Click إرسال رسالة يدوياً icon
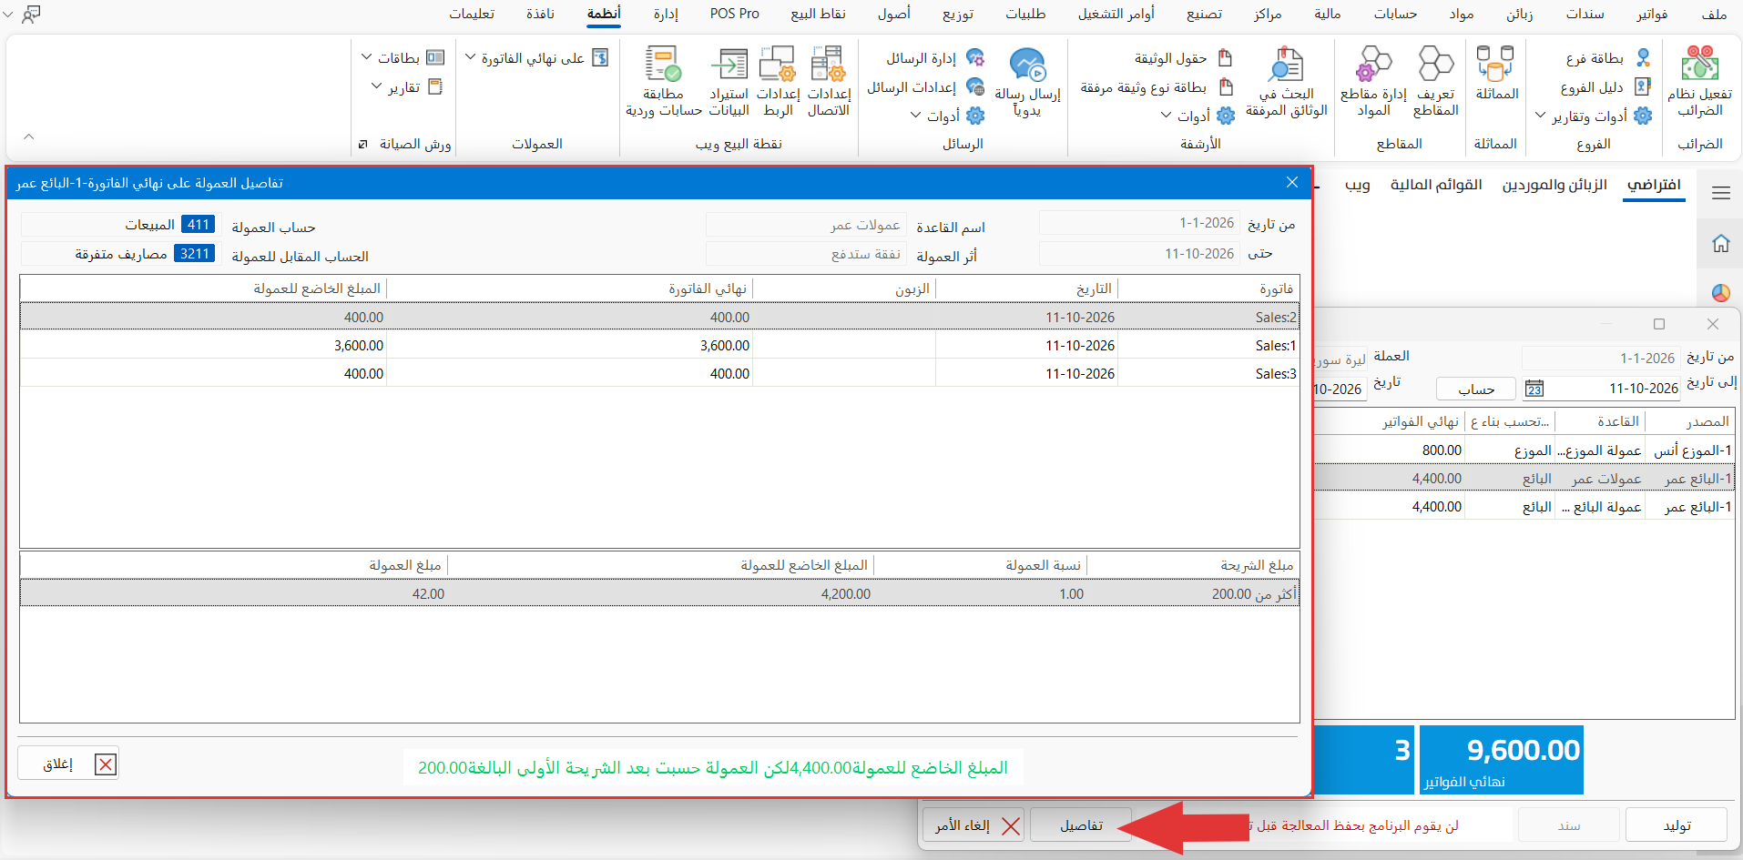Viewport: 1743px width, 860px height. [x=1027, y=82]
